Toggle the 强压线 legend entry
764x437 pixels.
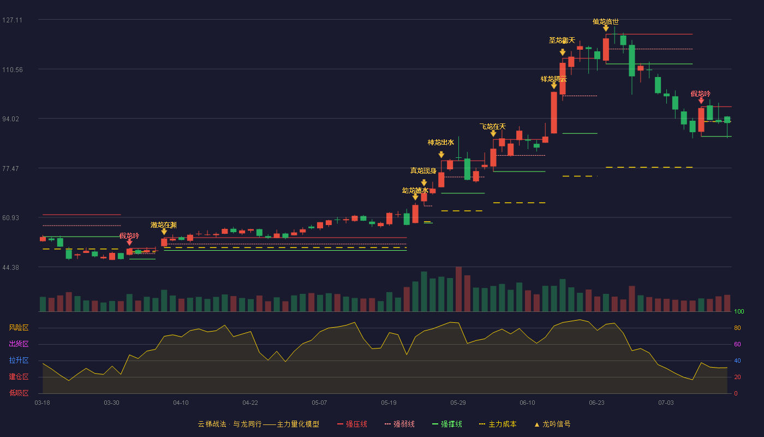point(352,424)
